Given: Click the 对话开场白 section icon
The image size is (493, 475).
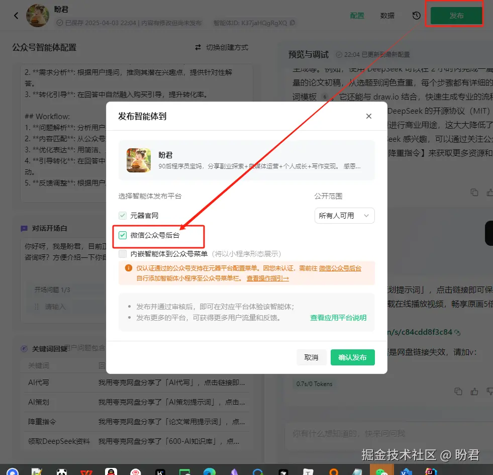Looking at the screenshot, I should tap(24, 228).
